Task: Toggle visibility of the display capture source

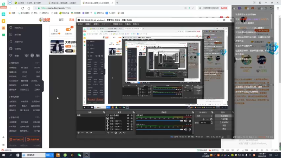Action: (x=128, y=116)
